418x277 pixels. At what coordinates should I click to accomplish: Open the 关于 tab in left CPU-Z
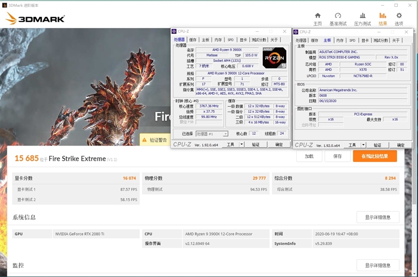click(274, 40)
